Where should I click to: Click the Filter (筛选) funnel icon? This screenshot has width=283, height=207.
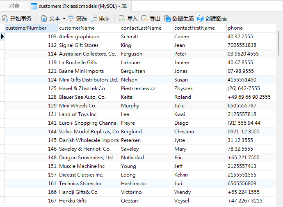(x=71, y=19)
